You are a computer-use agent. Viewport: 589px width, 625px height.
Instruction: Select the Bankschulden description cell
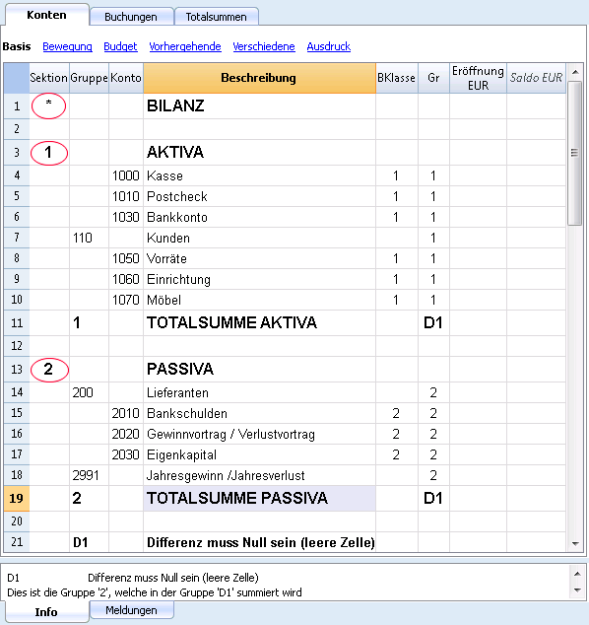click(x=259, y=413)
